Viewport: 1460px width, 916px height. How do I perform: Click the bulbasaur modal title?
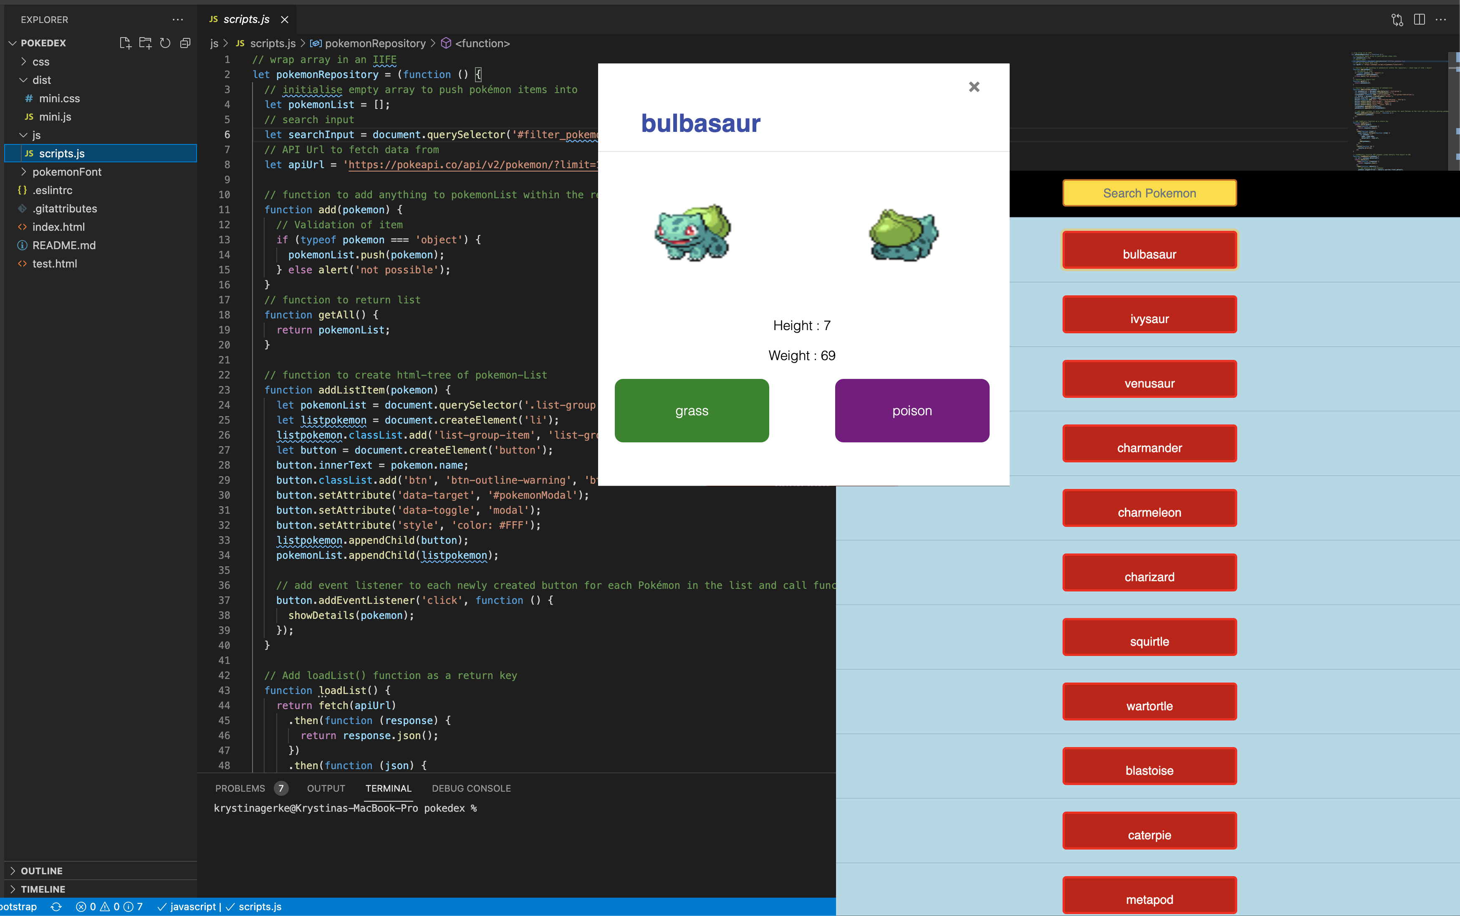tap(700, 124)
